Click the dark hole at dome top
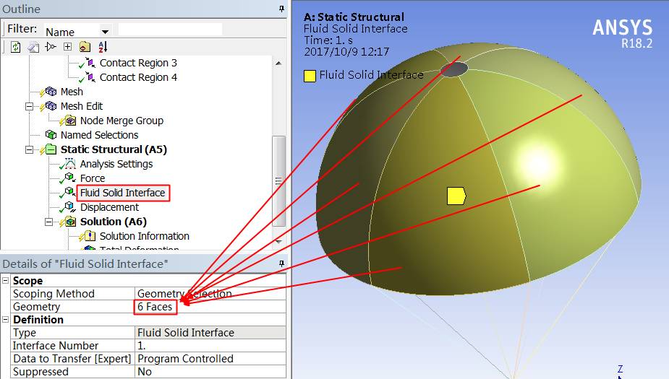669x379 pixels. pyautogui.click(x=454, y=69)
